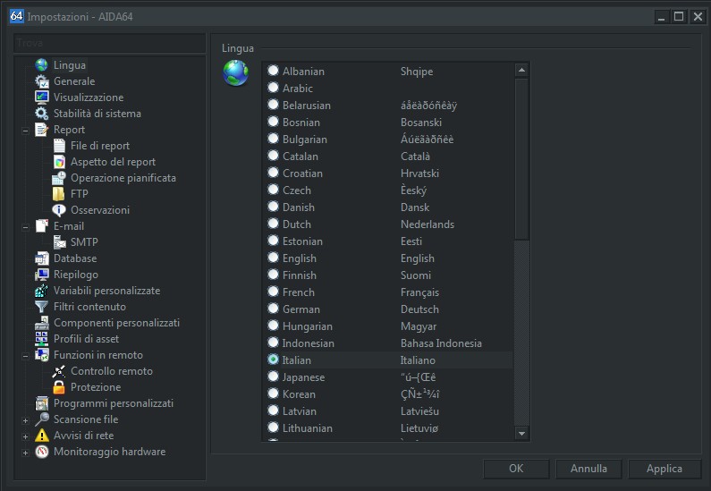Click the Monitoraggio hardware gauge icon
The height and width of the screenshot is (491, 711).
[x=42, y=452]
